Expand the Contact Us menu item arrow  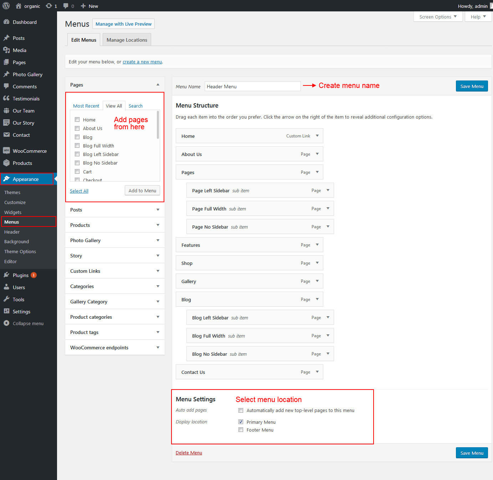pos(317,372)
